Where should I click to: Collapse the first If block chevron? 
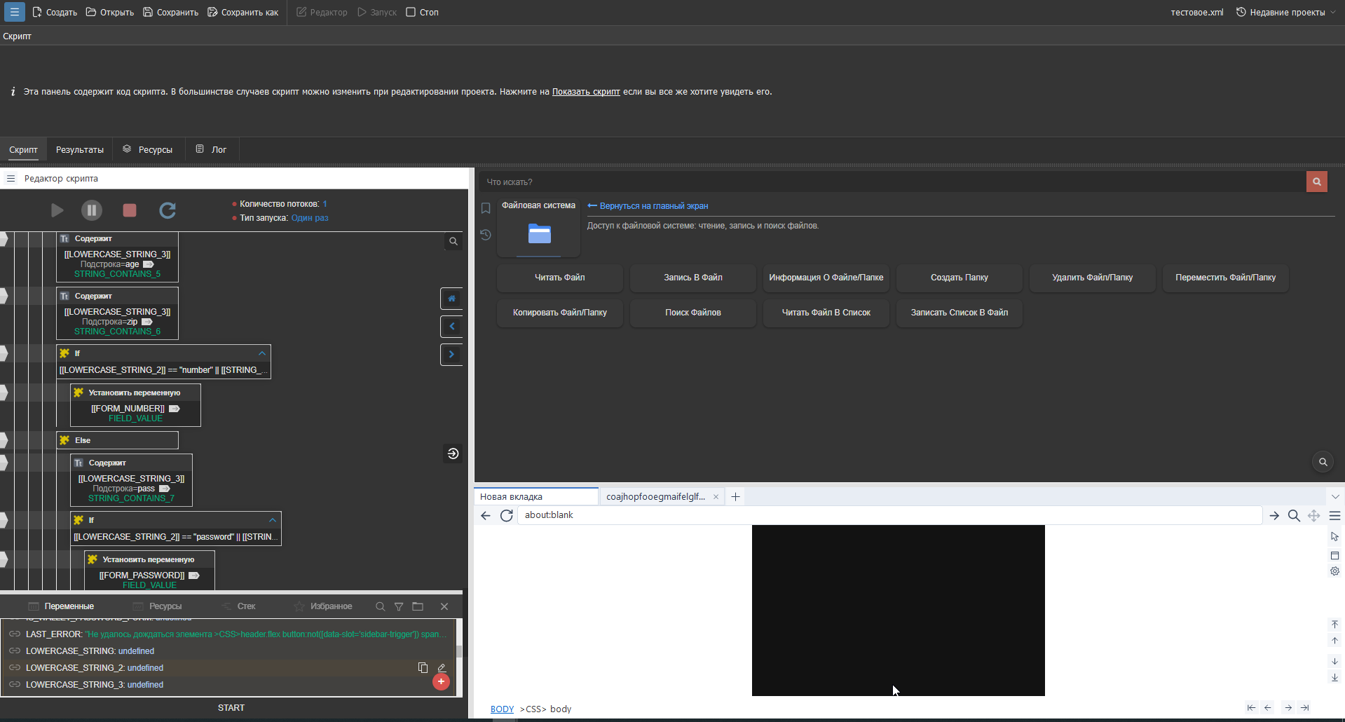(x=262, y=353)
